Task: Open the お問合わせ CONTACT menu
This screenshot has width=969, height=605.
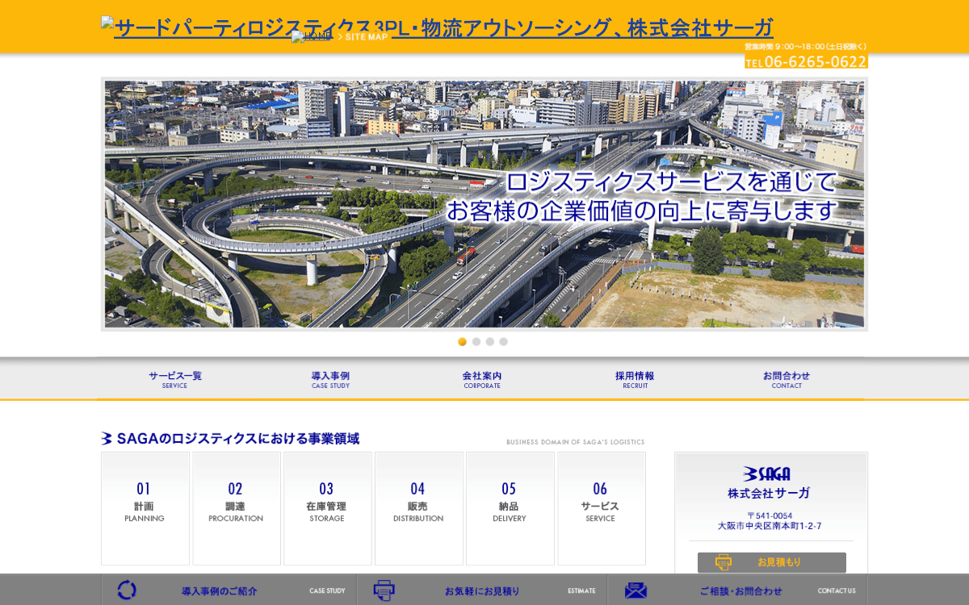Action: pyautogui.click(x=787, y=379)
